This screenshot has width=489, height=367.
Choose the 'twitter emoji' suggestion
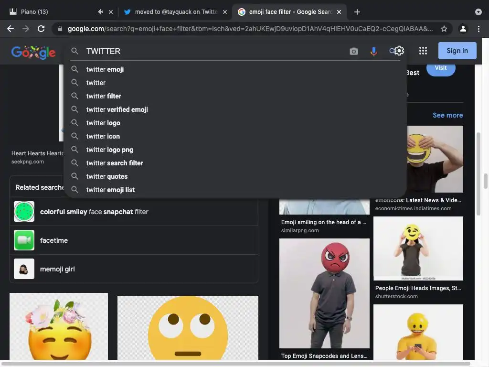pos(235,69)
